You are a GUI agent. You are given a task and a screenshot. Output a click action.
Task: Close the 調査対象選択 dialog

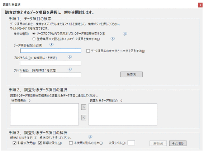tap(200, 5)
